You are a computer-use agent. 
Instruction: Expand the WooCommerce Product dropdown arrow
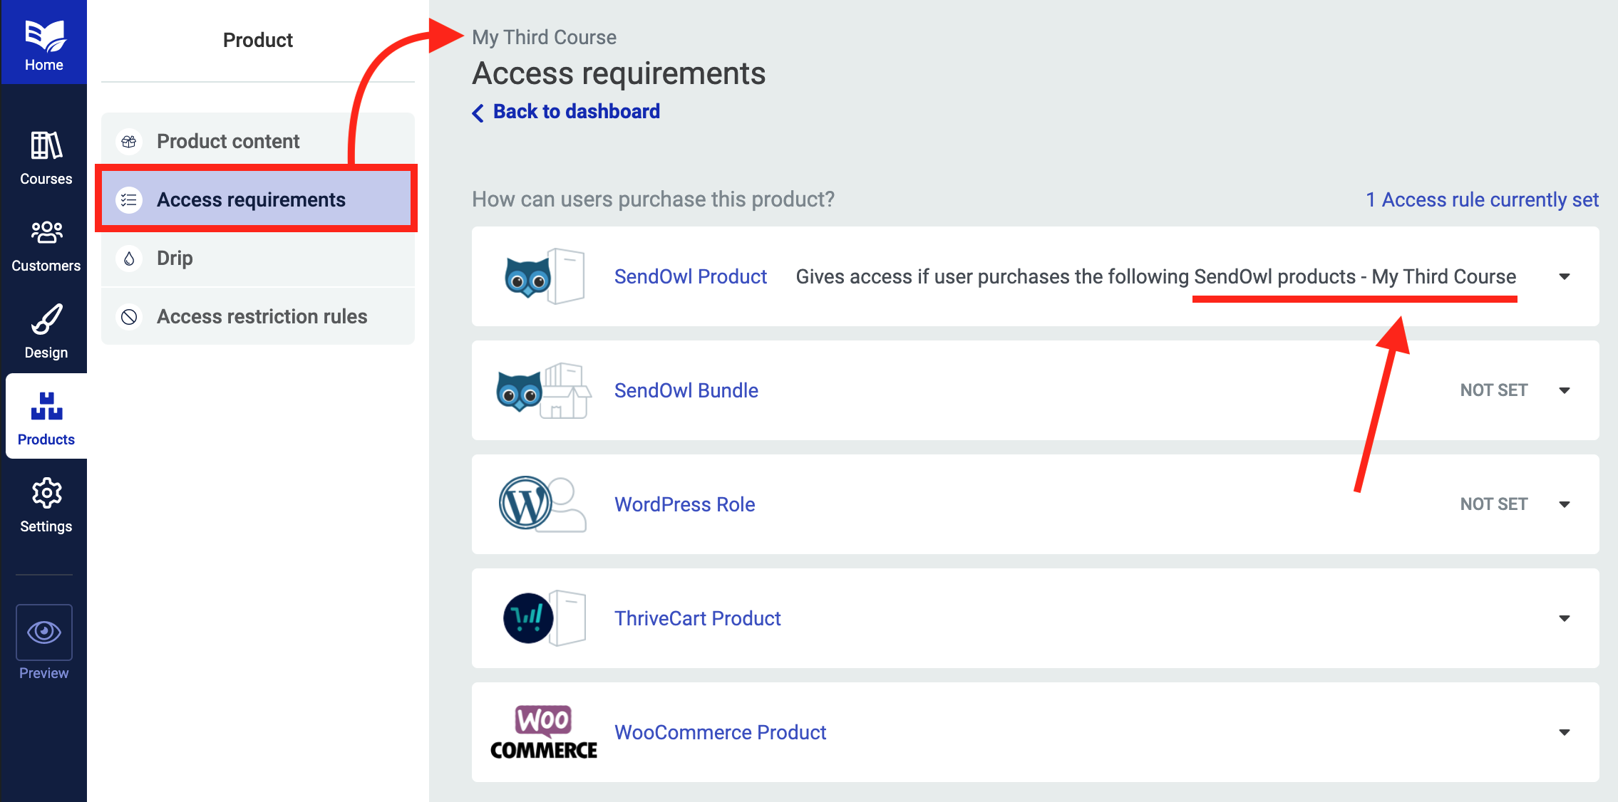1565,732
